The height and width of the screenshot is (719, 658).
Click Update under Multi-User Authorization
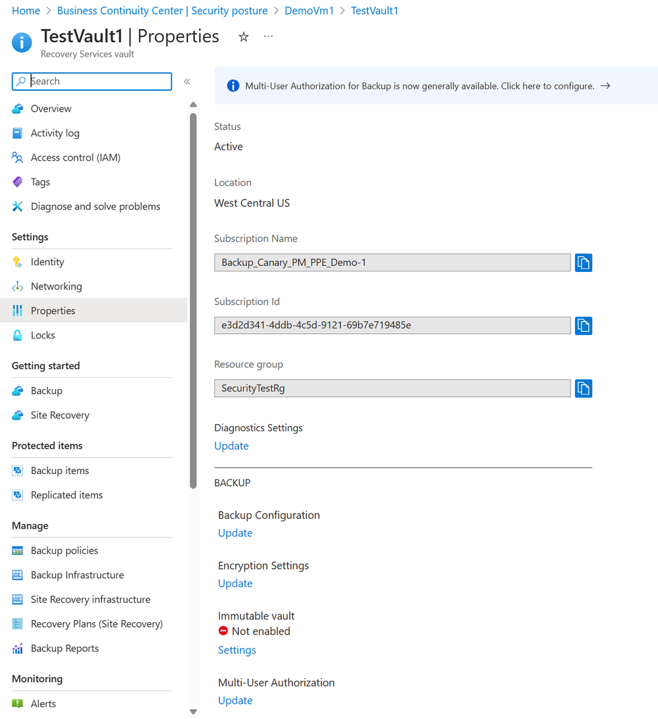pyautogui.click(x=235, y=701)
